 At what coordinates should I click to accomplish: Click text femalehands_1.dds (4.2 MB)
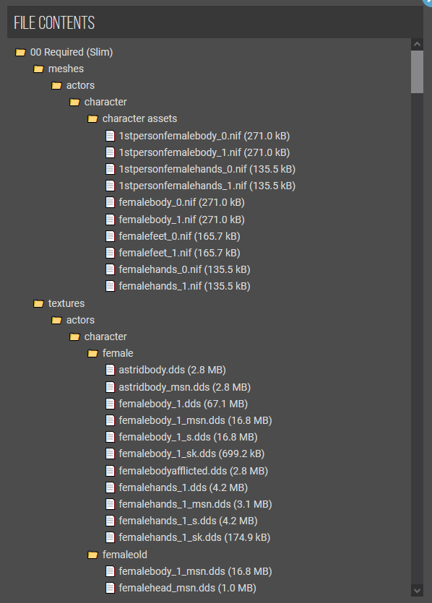[183, 487]
